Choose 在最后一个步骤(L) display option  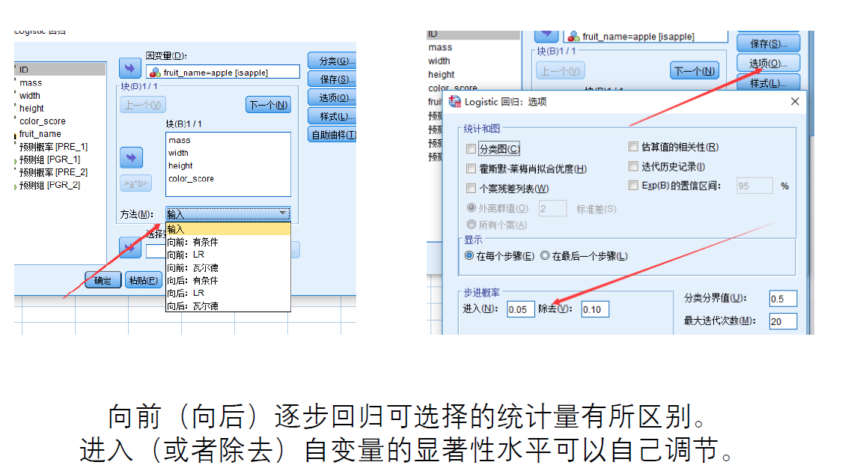point(545,256)
